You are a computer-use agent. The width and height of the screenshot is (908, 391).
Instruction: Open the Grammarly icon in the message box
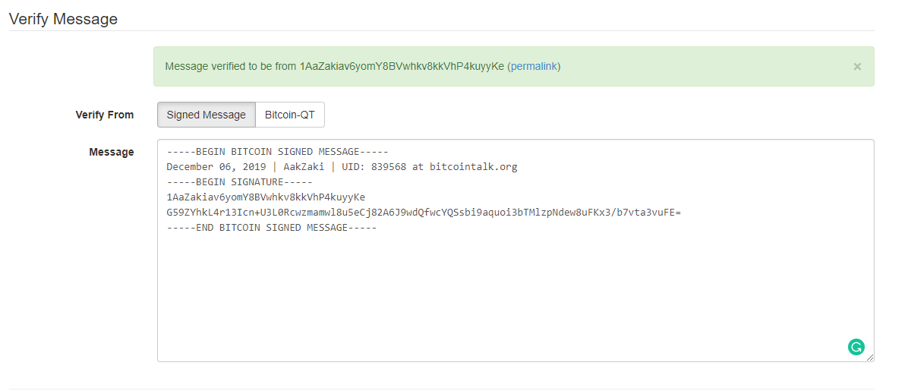(856, 347)
